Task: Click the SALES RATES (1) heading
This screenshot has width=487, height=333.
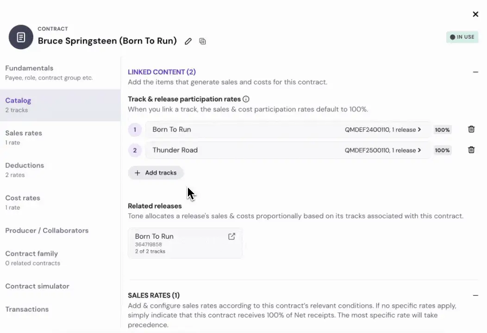Action: coord(154,295)
